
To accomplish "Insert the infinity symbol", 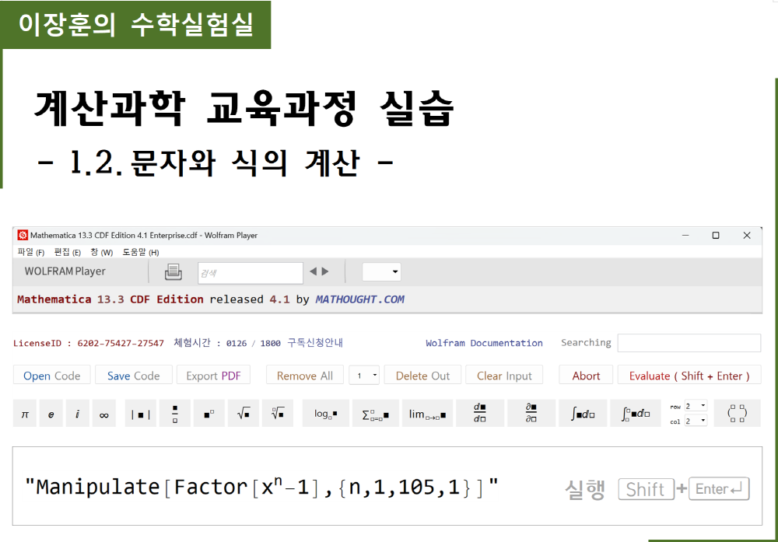I will (x=103, y=414).
